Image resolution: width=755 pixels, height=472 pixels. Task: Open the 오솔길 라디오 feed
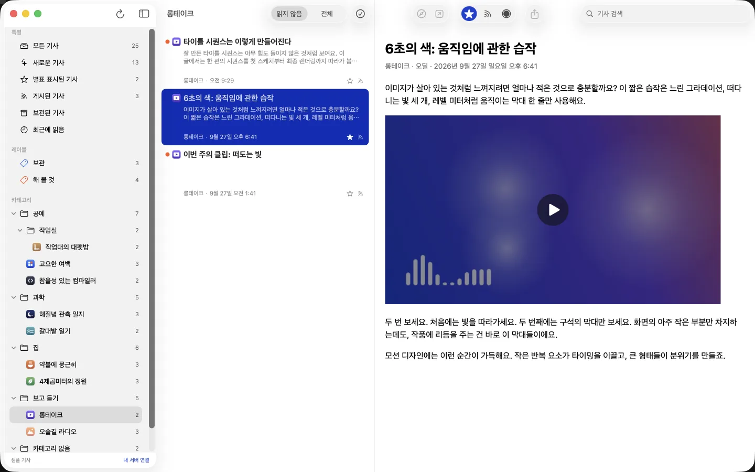(76, 432)
